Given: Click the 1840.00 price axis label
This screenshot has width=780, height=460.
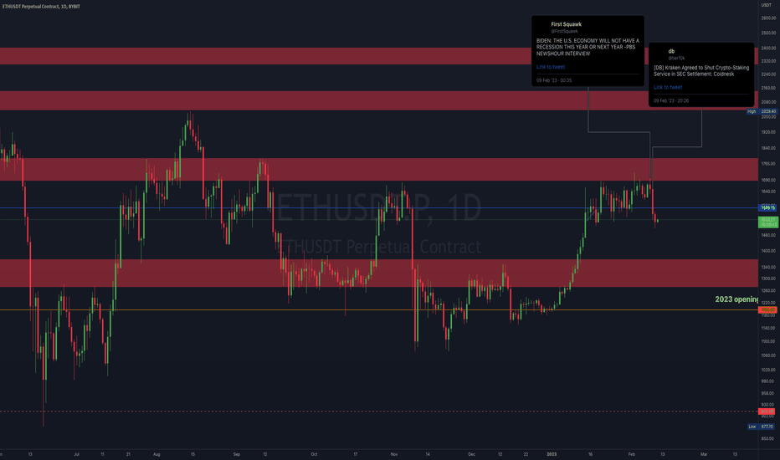Looking at the screenshot, I should pos(768,148).
